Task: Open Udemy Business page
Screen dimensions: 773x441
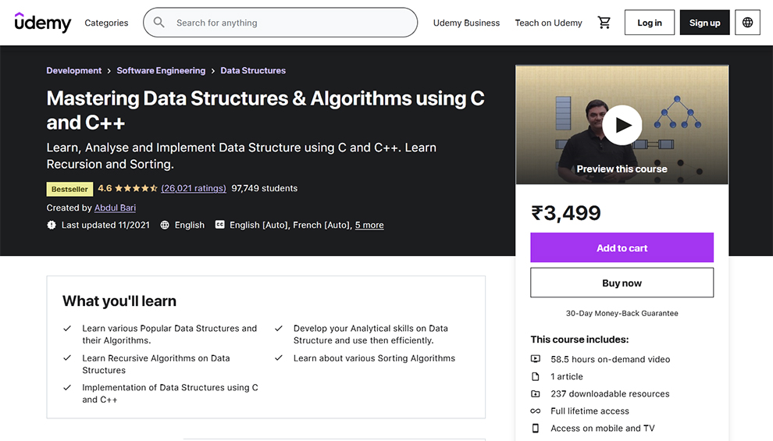Action: [466, 23]
